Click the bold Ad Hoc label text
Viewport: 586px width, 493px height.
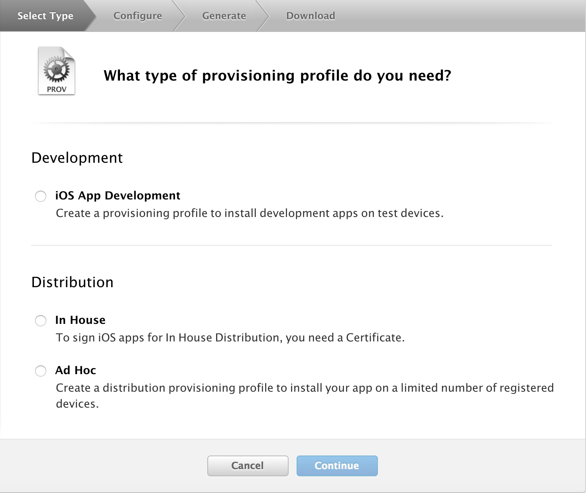[x=75, y=370]
